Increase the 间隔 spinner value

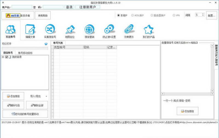(203, 14)
